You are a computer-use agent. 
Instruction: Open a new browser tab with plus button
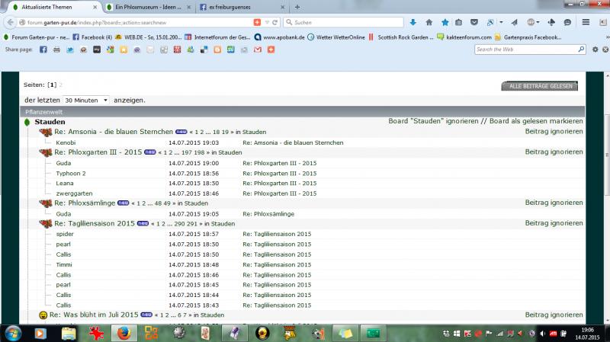[x=297, y=7]
